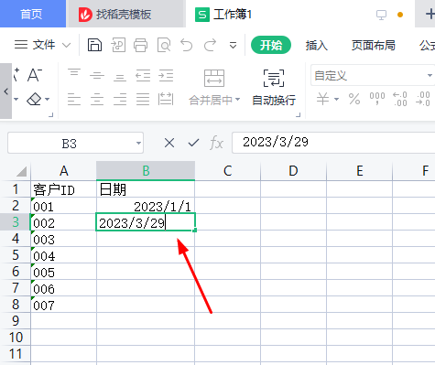Switch to the 开始 ribbon tab
Viewport: 435px width, 365px height.
271,45
